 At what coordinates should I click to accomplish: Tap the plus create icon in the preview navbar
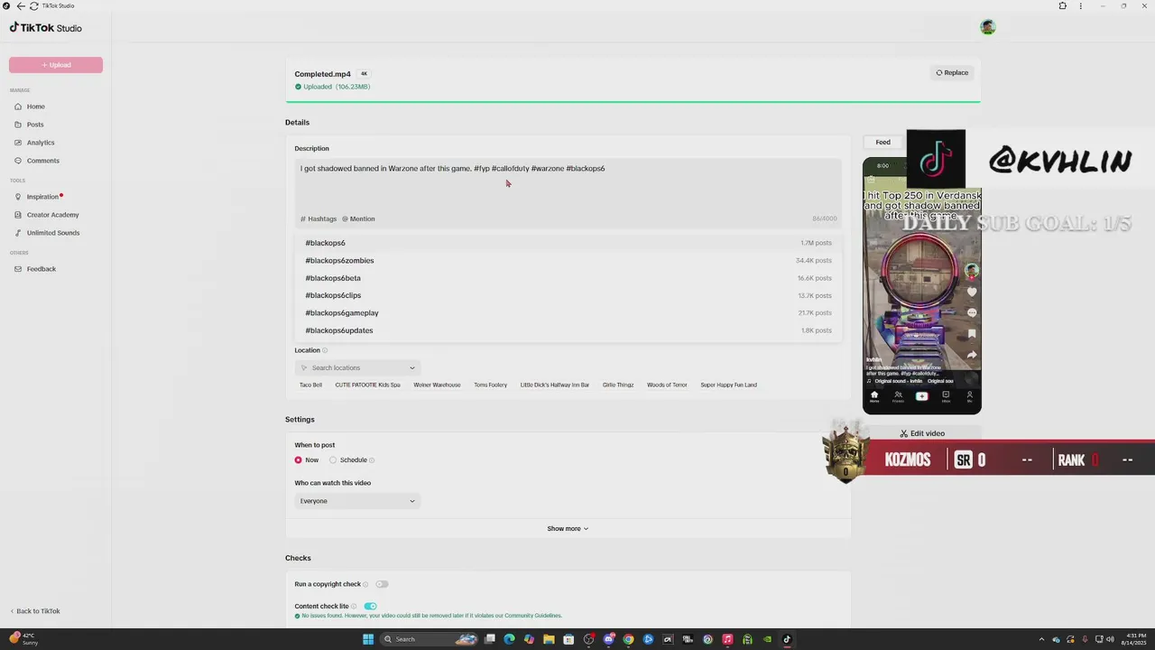coord(921,395)
